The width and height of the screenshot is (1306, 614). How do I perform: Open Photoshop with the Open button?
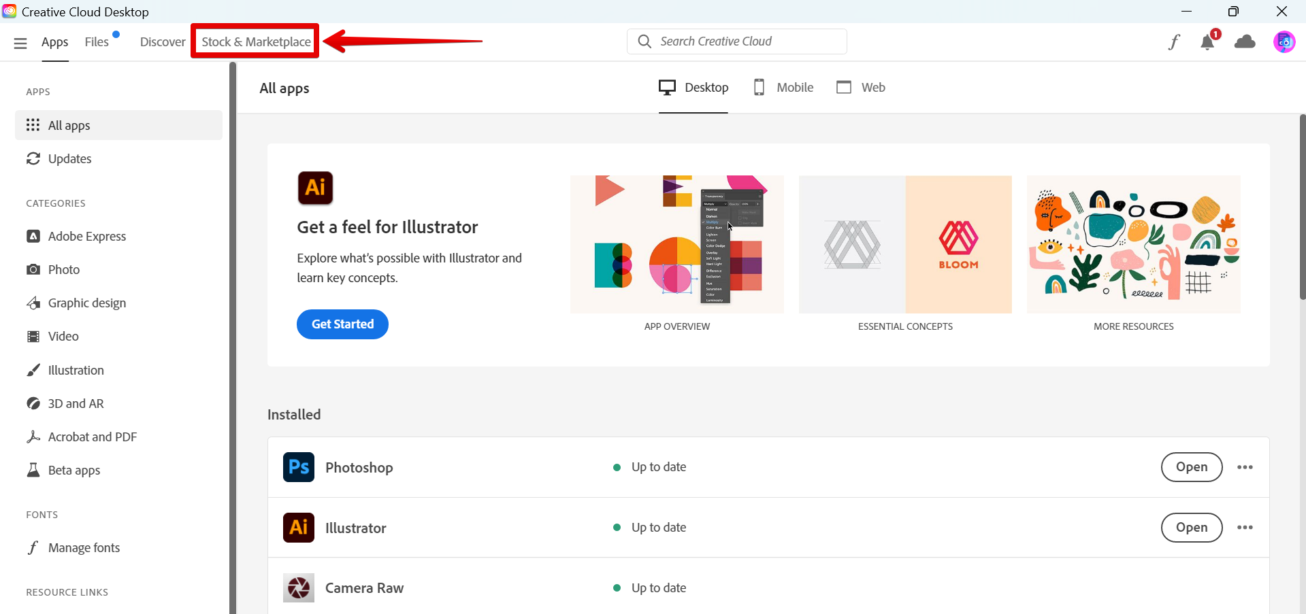tap(1192, 467)
